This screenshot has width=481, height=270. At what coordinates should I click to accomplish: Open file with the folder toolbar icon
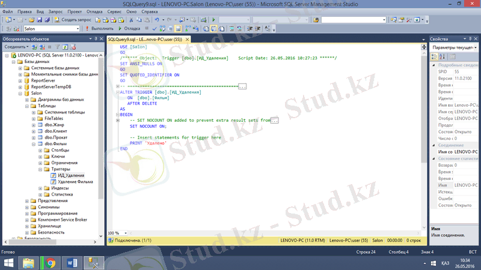[x=32, y=20]
